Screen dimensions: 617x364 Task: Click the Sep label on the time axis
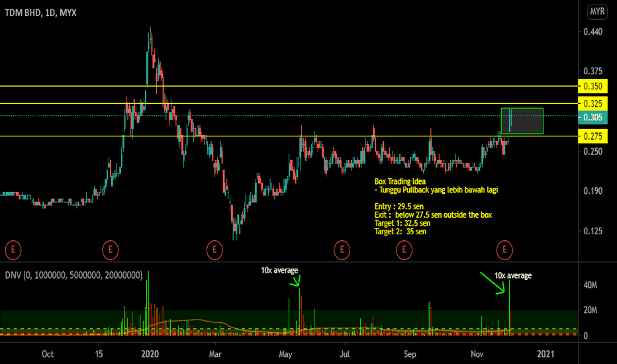pos(410,354)
